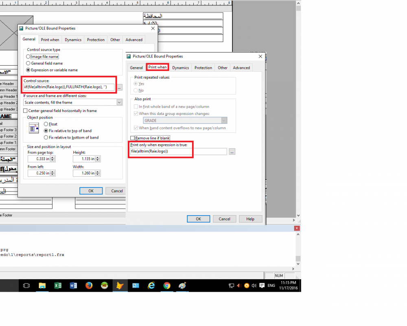
Task: Switch to Dynamics tab in front dialog
Action: pyautogui.click(x=180, y=68)
